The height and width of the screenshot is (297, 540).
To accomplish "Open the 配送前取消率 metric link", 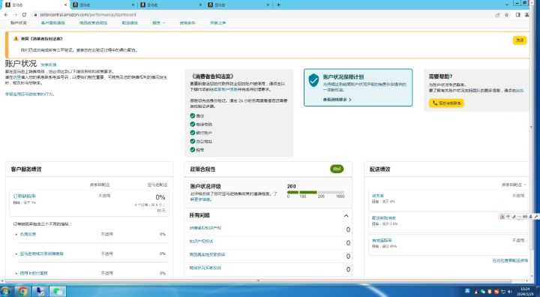I will pyautogui.click(x=384, y=218).
